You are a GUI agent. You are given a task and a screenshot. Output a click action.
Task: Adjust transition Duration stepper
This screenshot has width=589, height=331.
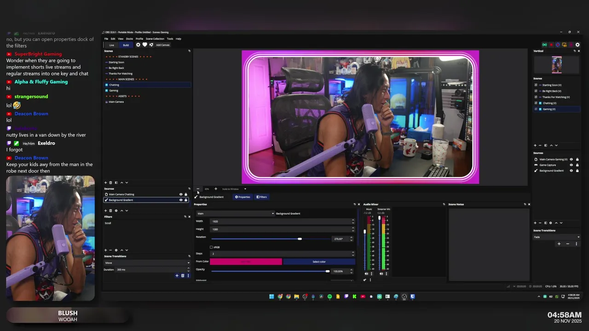click(x=188, y=269)
